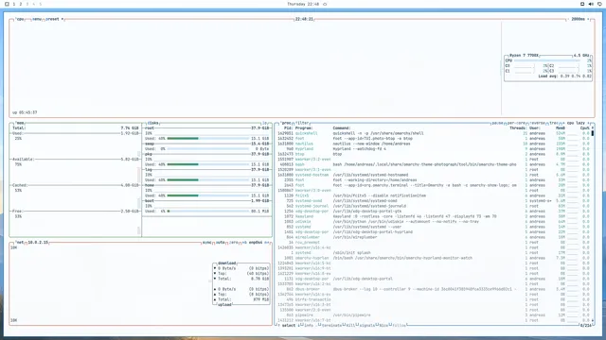Select the omarchy-hyprland monitor-watch process row
This screenshot has width=606, height=340.
tap(434, 258)
